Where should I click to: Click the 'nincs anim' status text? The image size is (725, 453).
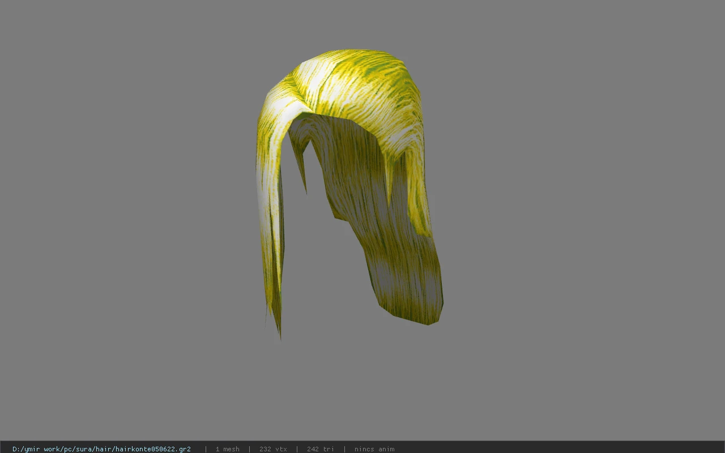pyautogui.click(x=374, y=449)
